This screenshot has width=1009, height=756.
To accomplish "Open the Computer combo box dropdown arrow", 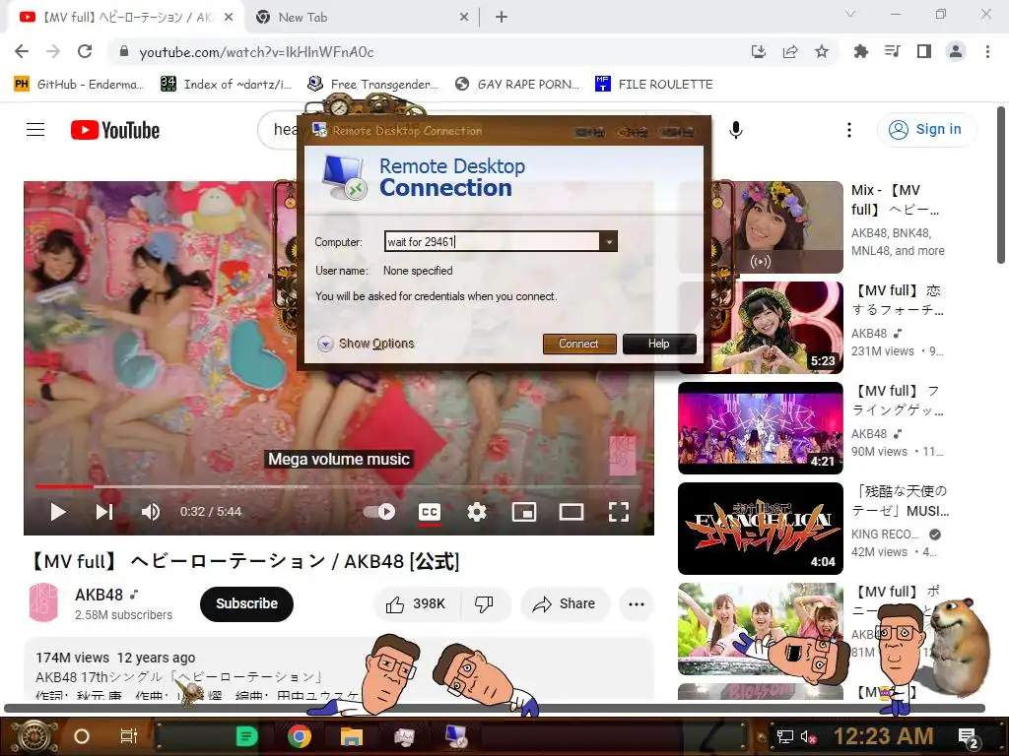I will (608, 242).
